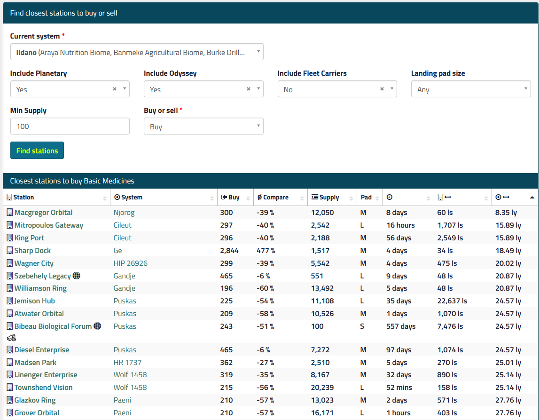Click the station icon beside Glazkov Ring
This screenshot has width=539, height=420.
tap(9, 400)
